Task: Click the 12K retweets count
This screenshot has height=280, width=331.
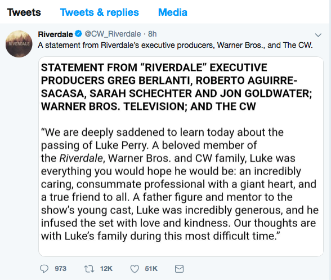Action: coord(106,269)
